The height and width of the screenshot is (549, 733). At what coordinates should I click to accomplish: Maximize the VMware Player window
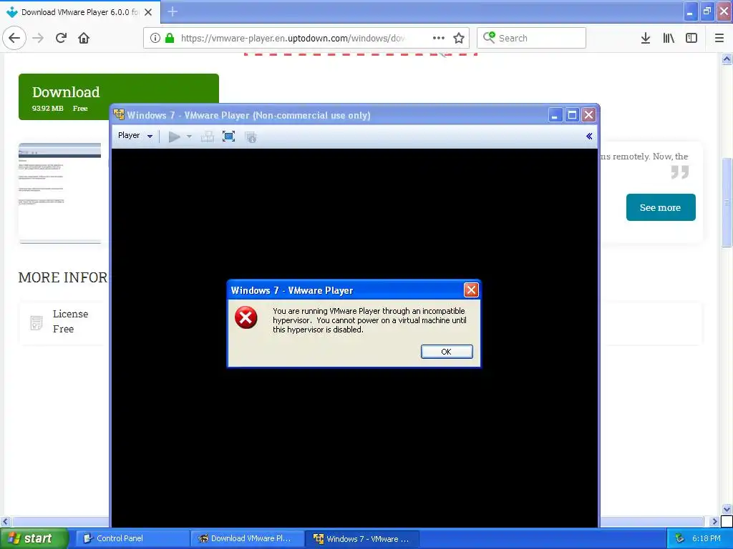(x=572, y=115)
